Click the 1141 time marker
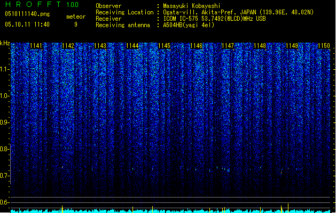Viewport: 336px width, 213px height. click(x=36, y=46)
